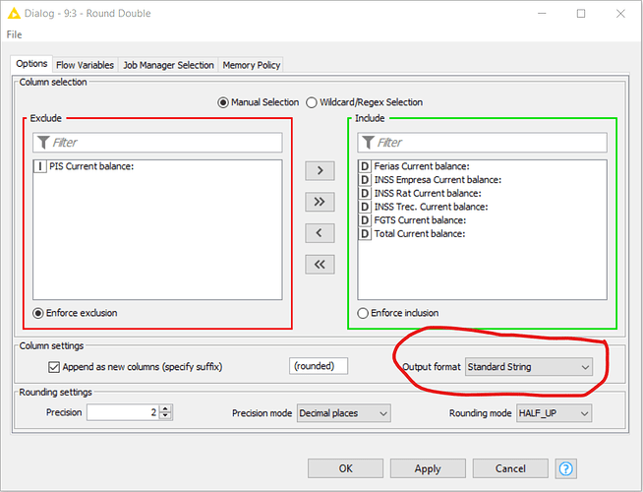Move selected column to Exclude list
Viewport: 643px width, 492px height.
(320, 232)
